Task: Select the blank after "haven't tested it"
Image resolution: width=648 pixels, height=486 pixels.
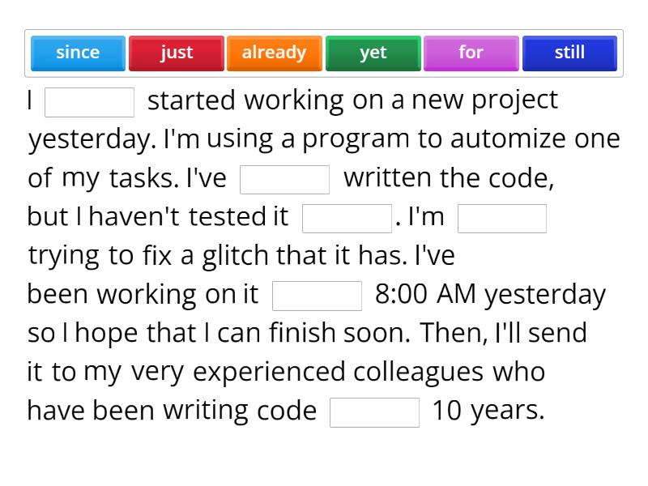Action: [346, 218]
